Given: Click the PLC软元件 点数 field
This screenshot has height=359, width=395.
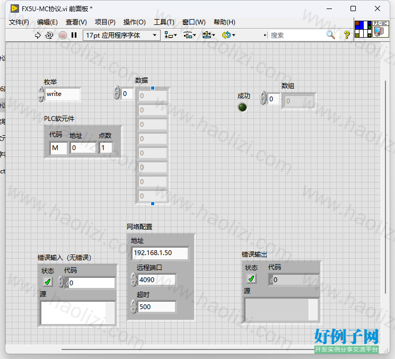Looking at the screenshot, I should (x=106, y=148).
